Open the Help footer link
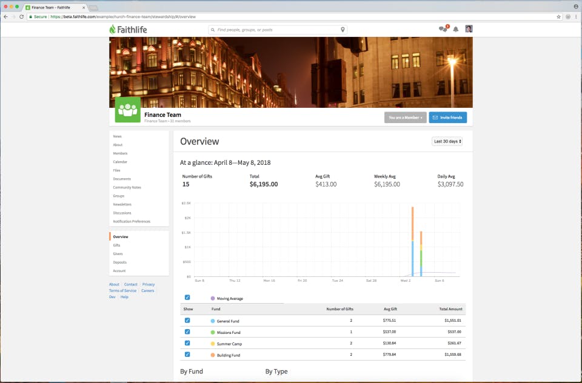582x383 pixels. pos(124,298)
